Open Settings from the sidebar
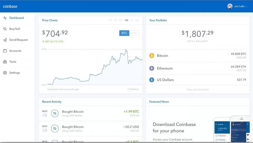The width and height of the screenshot is (253, 143). click(15, 73)
